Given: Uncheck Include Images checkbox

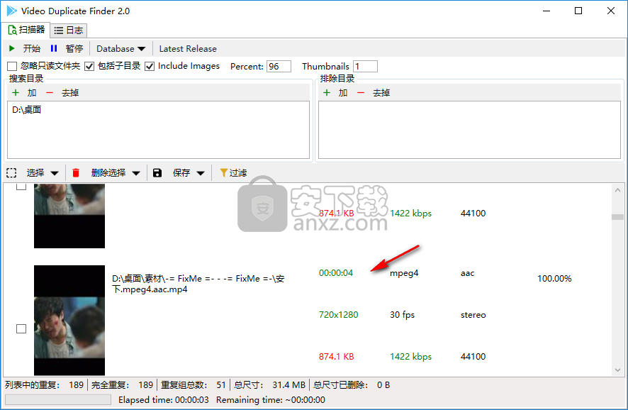Looking at the screenshot, I should tap(150, 66).
